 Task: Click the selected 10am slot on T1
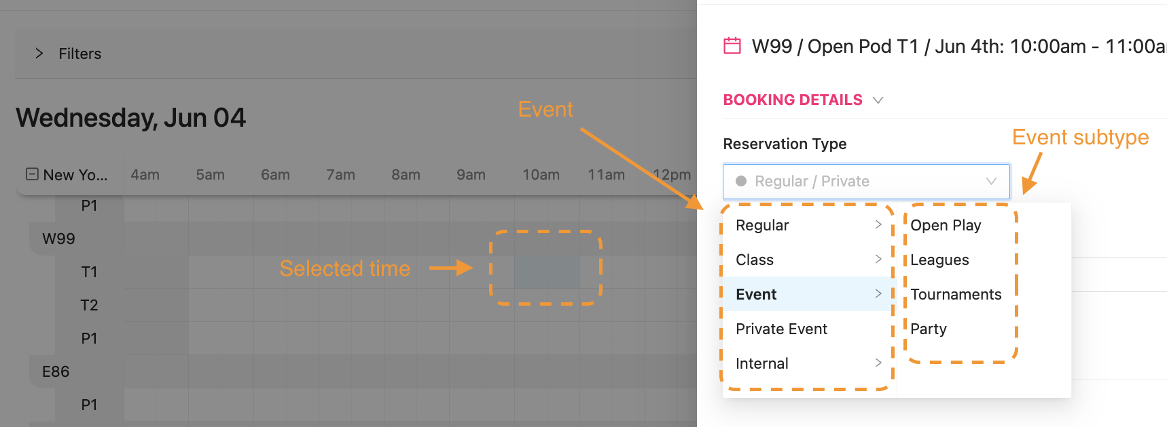click(x=547, y=272)
